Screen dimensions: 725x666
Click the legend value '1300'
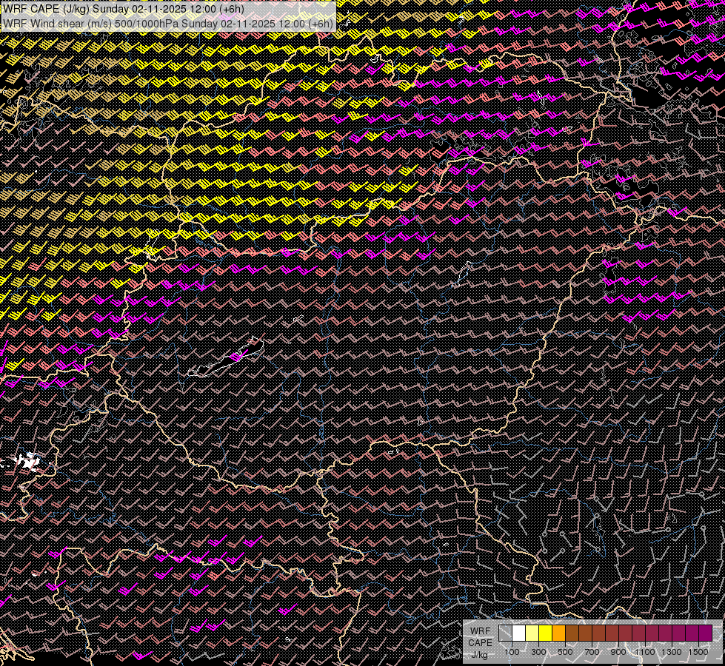coord(672,652)
